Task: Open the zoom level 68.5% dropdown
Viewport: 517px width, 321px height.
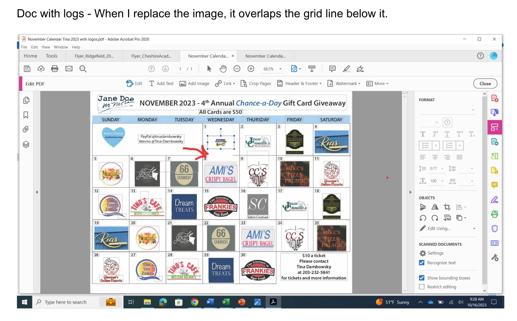Action: pos(280,69)
